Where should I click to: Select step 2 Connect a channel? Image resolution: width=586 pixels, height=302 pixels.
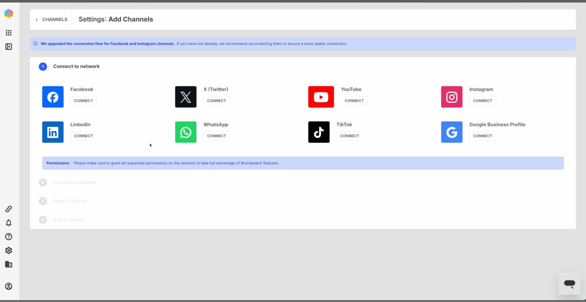coord(67,182)
